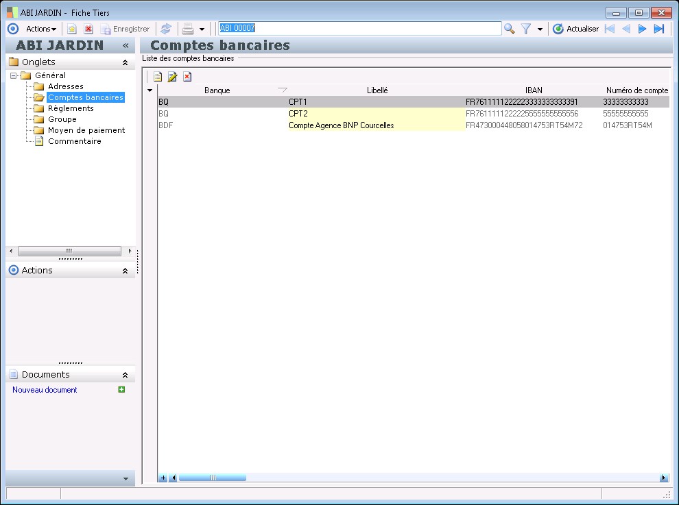Click the ABI 00007 search field
The height and width of the screenshot is (505, 679).
pos(359,28)
